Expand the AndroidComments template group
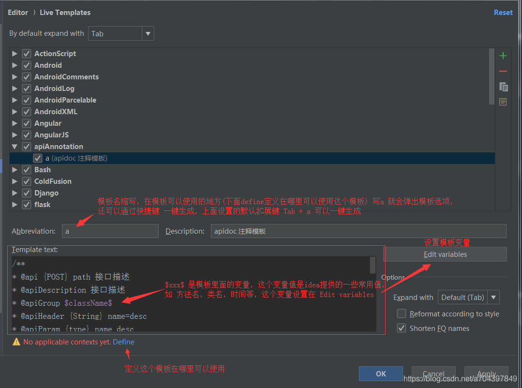The height and width of the screenshot is (388, 522). 15,77
